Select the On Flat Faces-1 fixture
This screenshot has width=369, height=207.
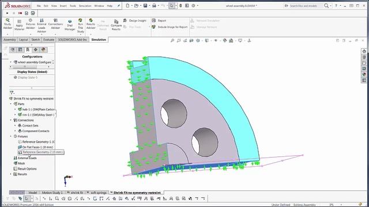[36, 147]
